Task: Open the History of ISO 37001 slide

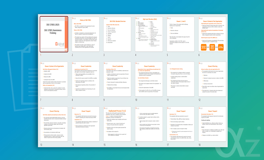Action: (x=86, y=34)
